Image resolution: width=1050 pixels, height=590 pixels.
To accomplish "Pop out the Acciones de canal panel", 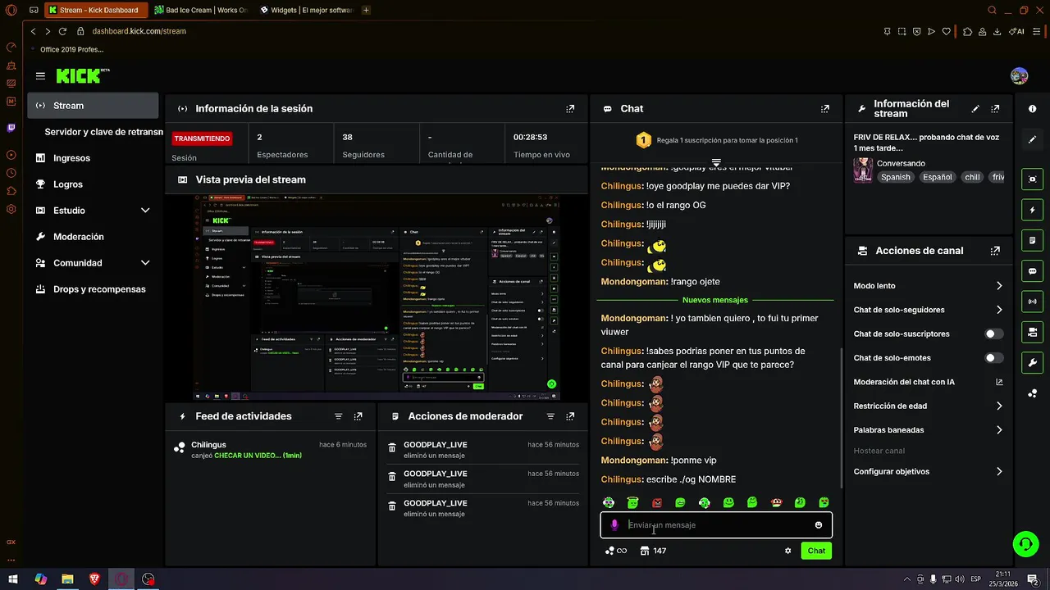I will point(995,251).
